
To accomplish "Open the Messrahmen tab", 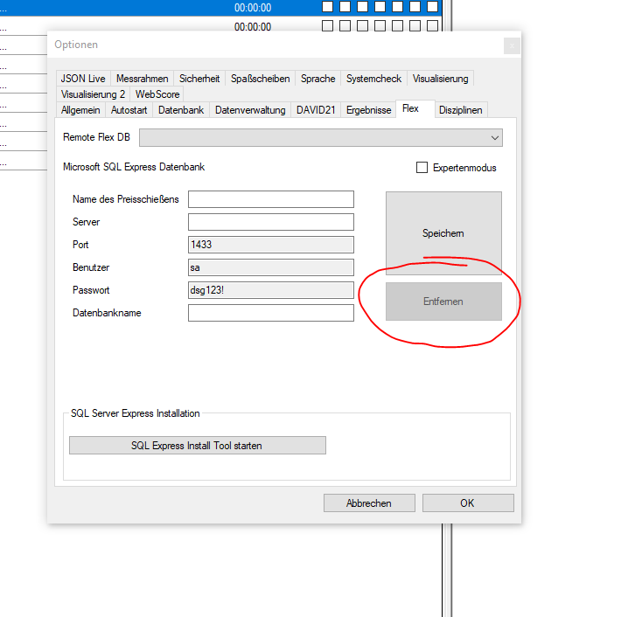I will pos(142,79).
